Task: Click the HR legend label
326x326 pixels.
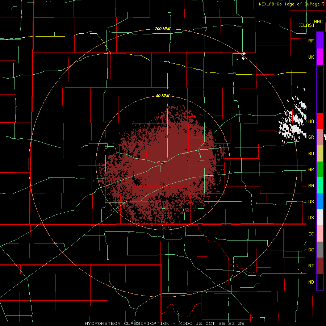Action: click(311, 170)
